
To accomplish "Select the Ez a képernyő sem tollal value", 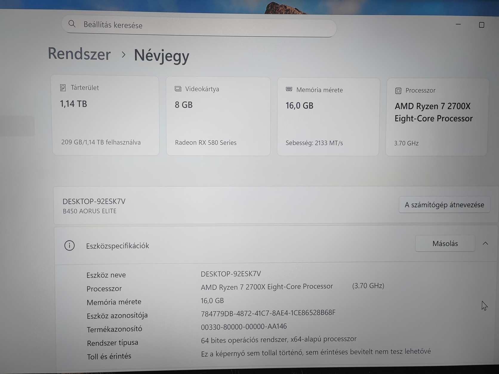I will pos(316,353).
